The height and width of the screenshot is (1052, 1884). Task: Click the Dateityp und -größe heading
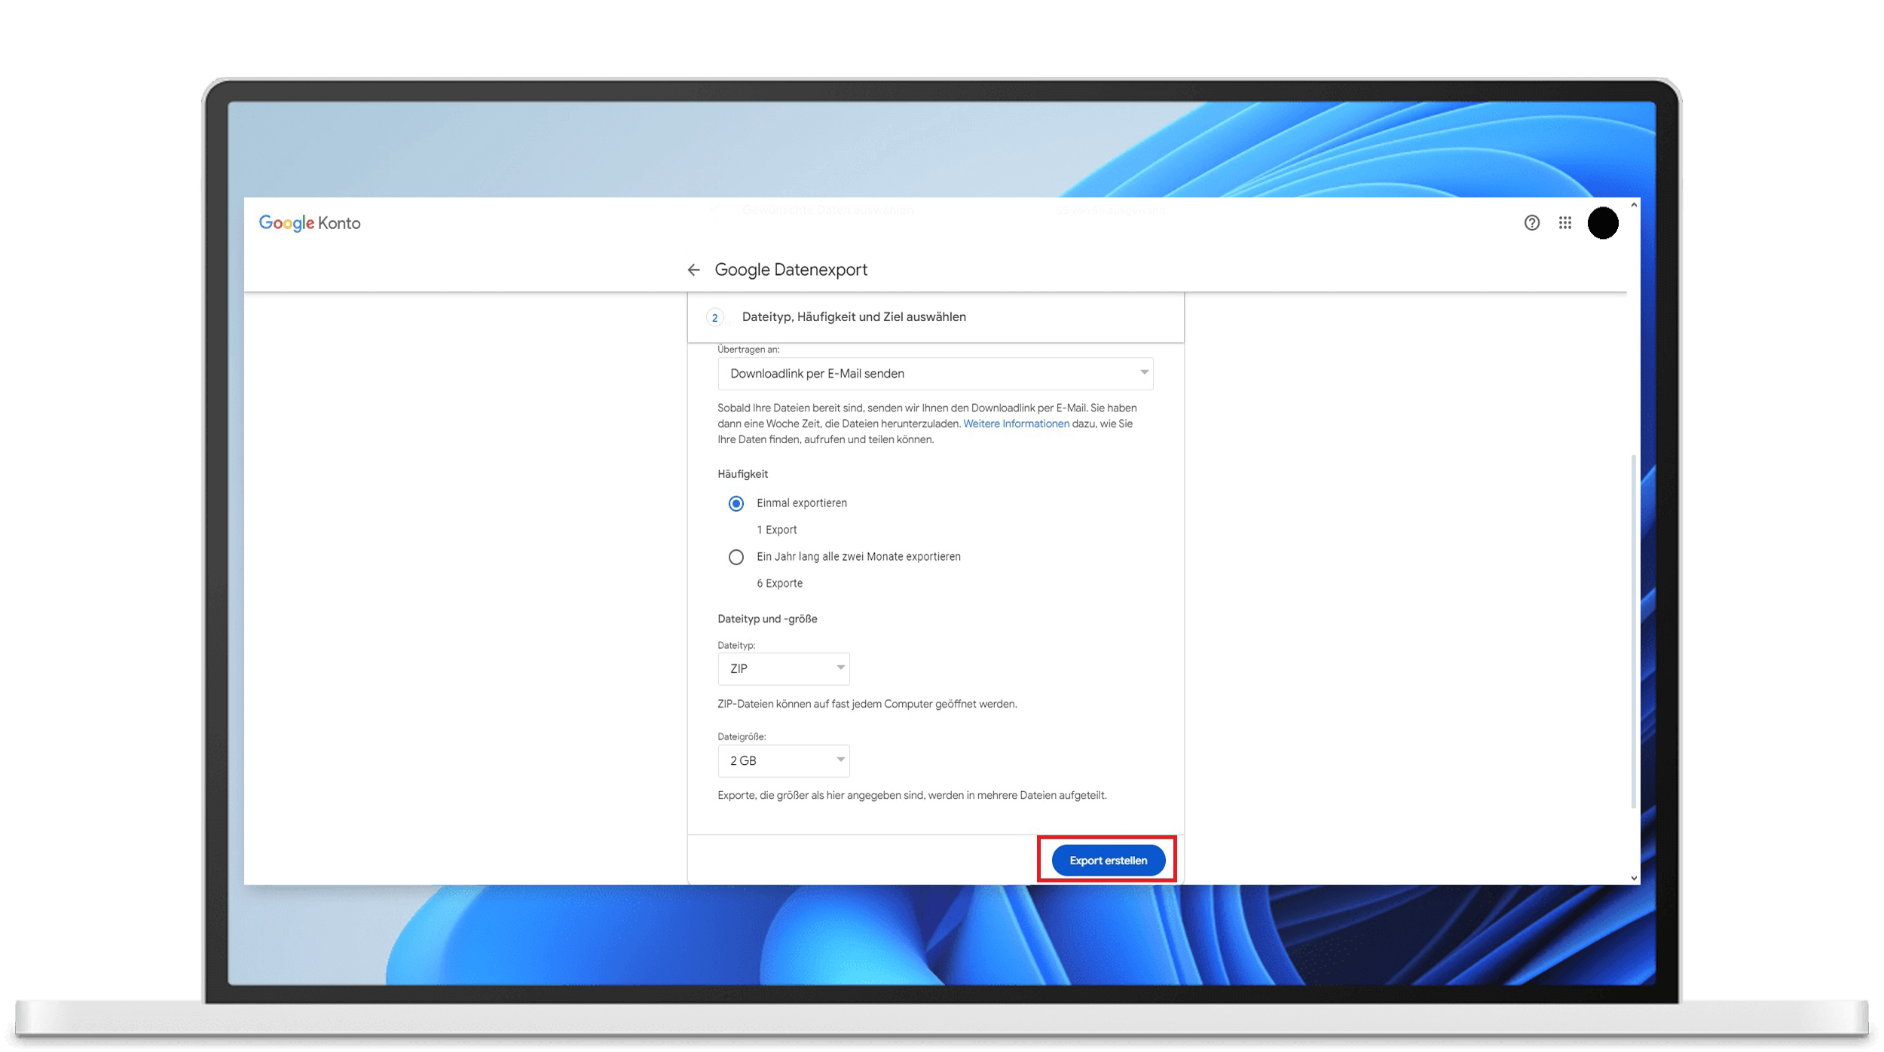[767, 619]
